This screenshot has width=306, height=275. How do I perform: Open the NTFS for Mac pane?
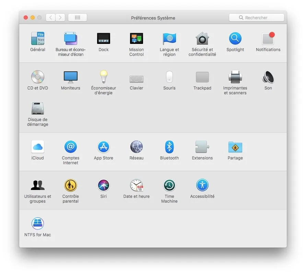[37, 223]
